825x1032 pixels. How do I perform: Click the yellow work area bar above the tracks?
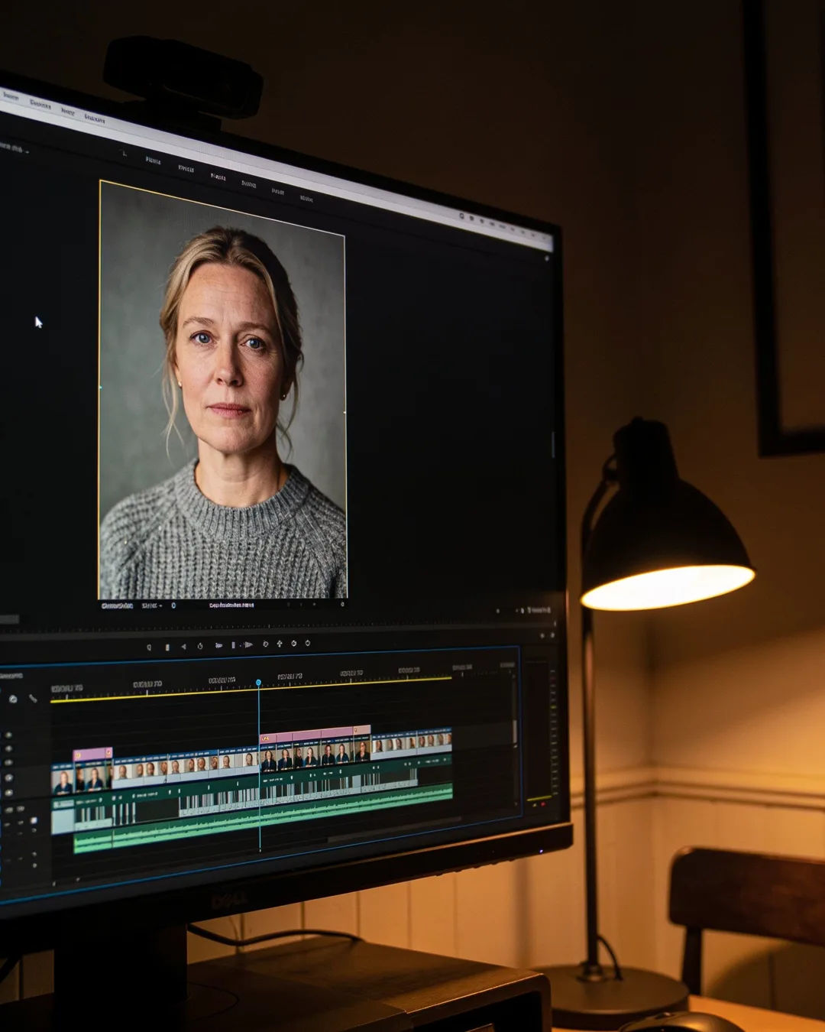click(x=251, y=689)
